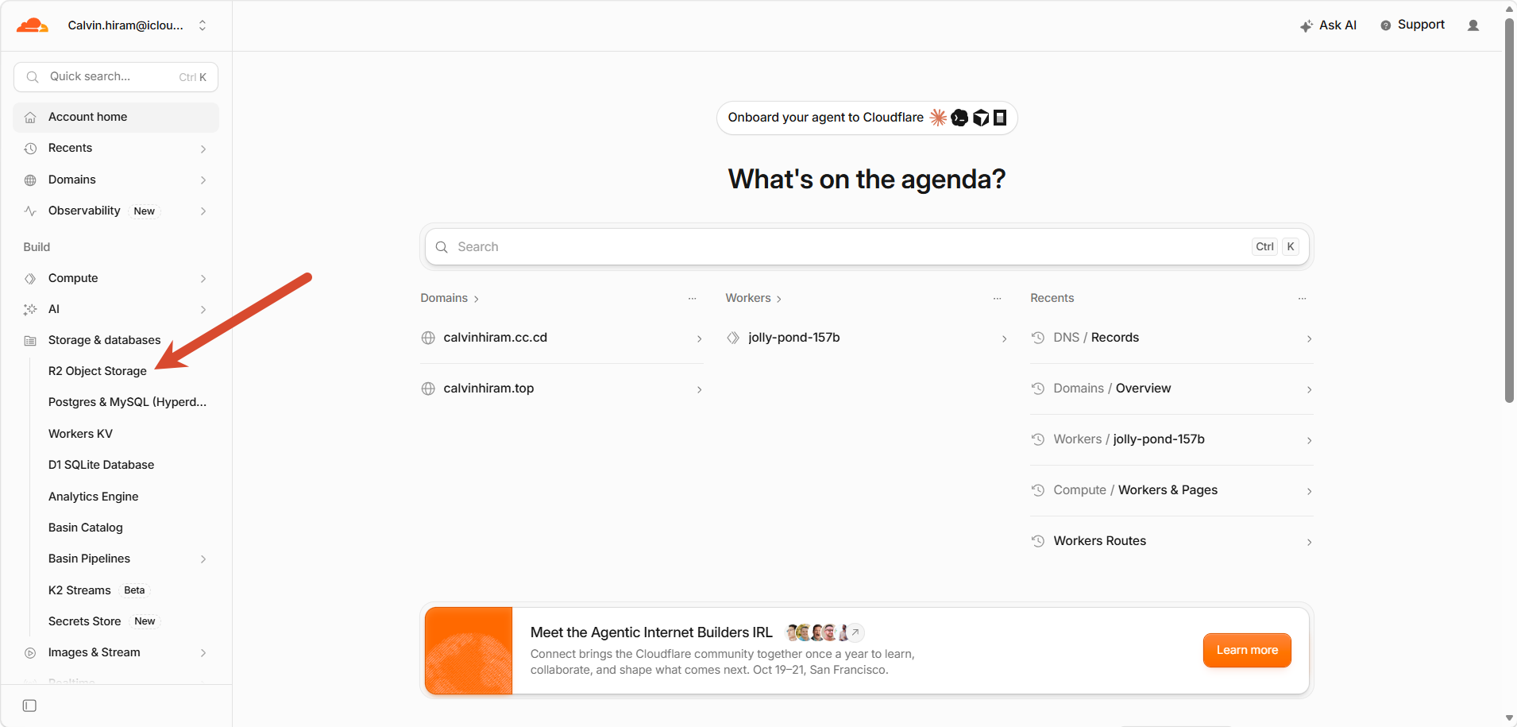
Task: Click the Account home house icon
Action: coord(30,118)
